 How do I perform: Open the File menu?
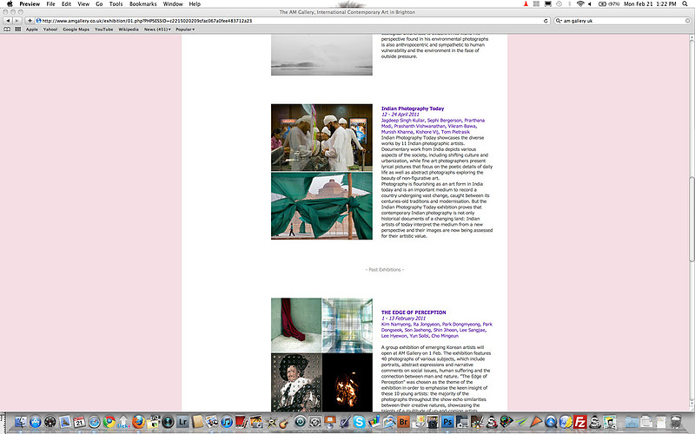pyautogui.click(x=50, y=3)
